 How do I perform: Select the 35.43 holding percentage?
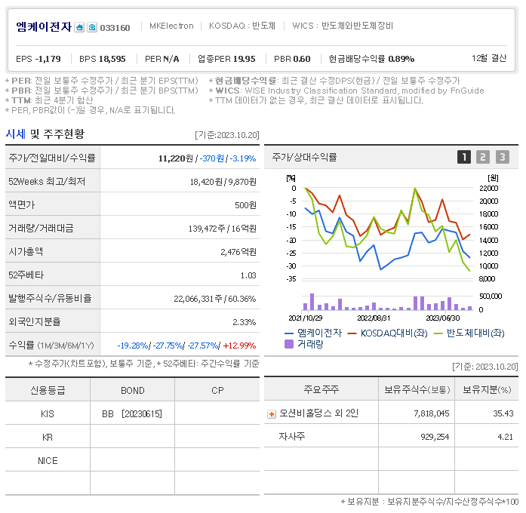(503, 413)
